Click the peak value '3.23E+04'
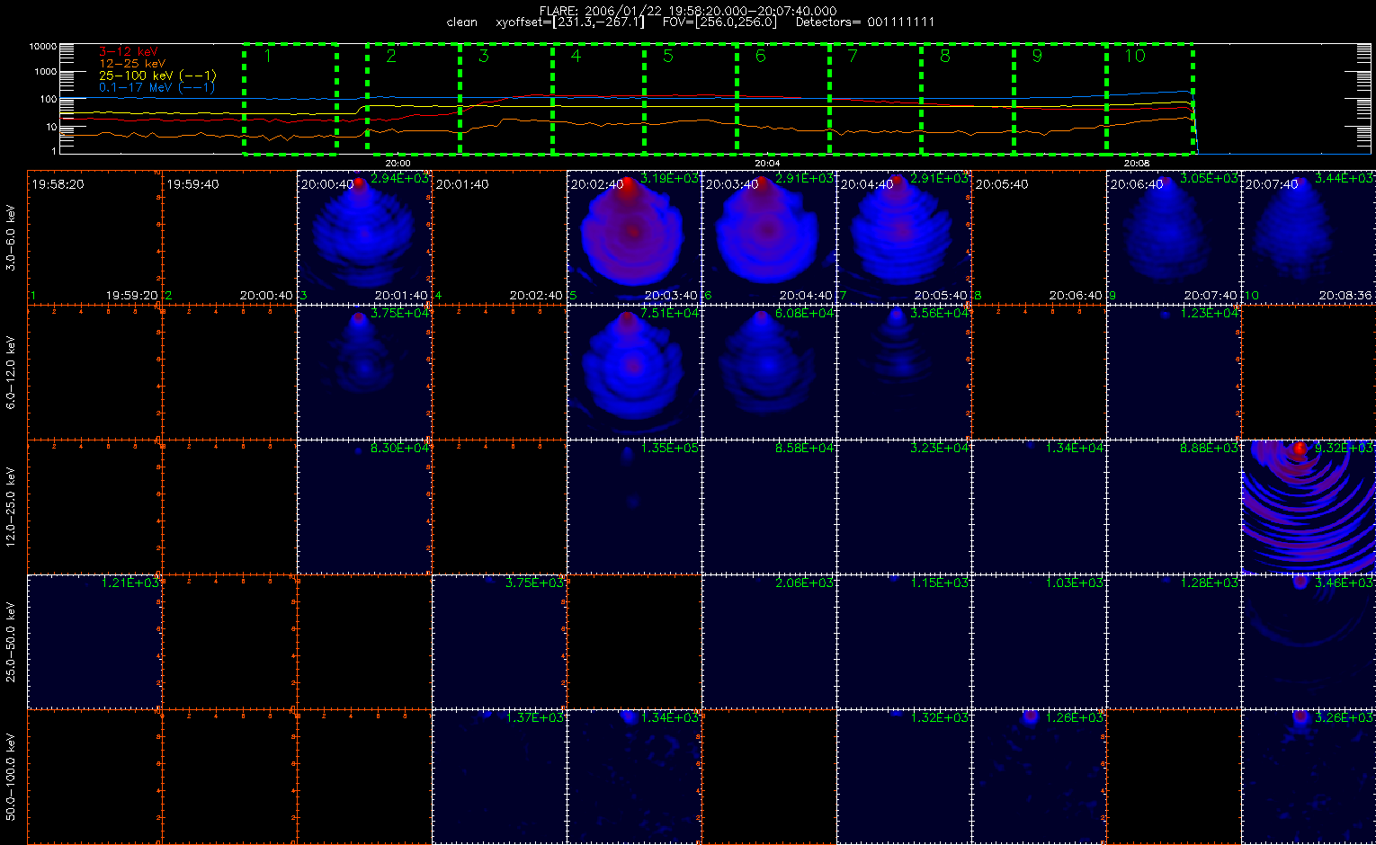Viewport: 1376px width, 845px height. (940, 448)
